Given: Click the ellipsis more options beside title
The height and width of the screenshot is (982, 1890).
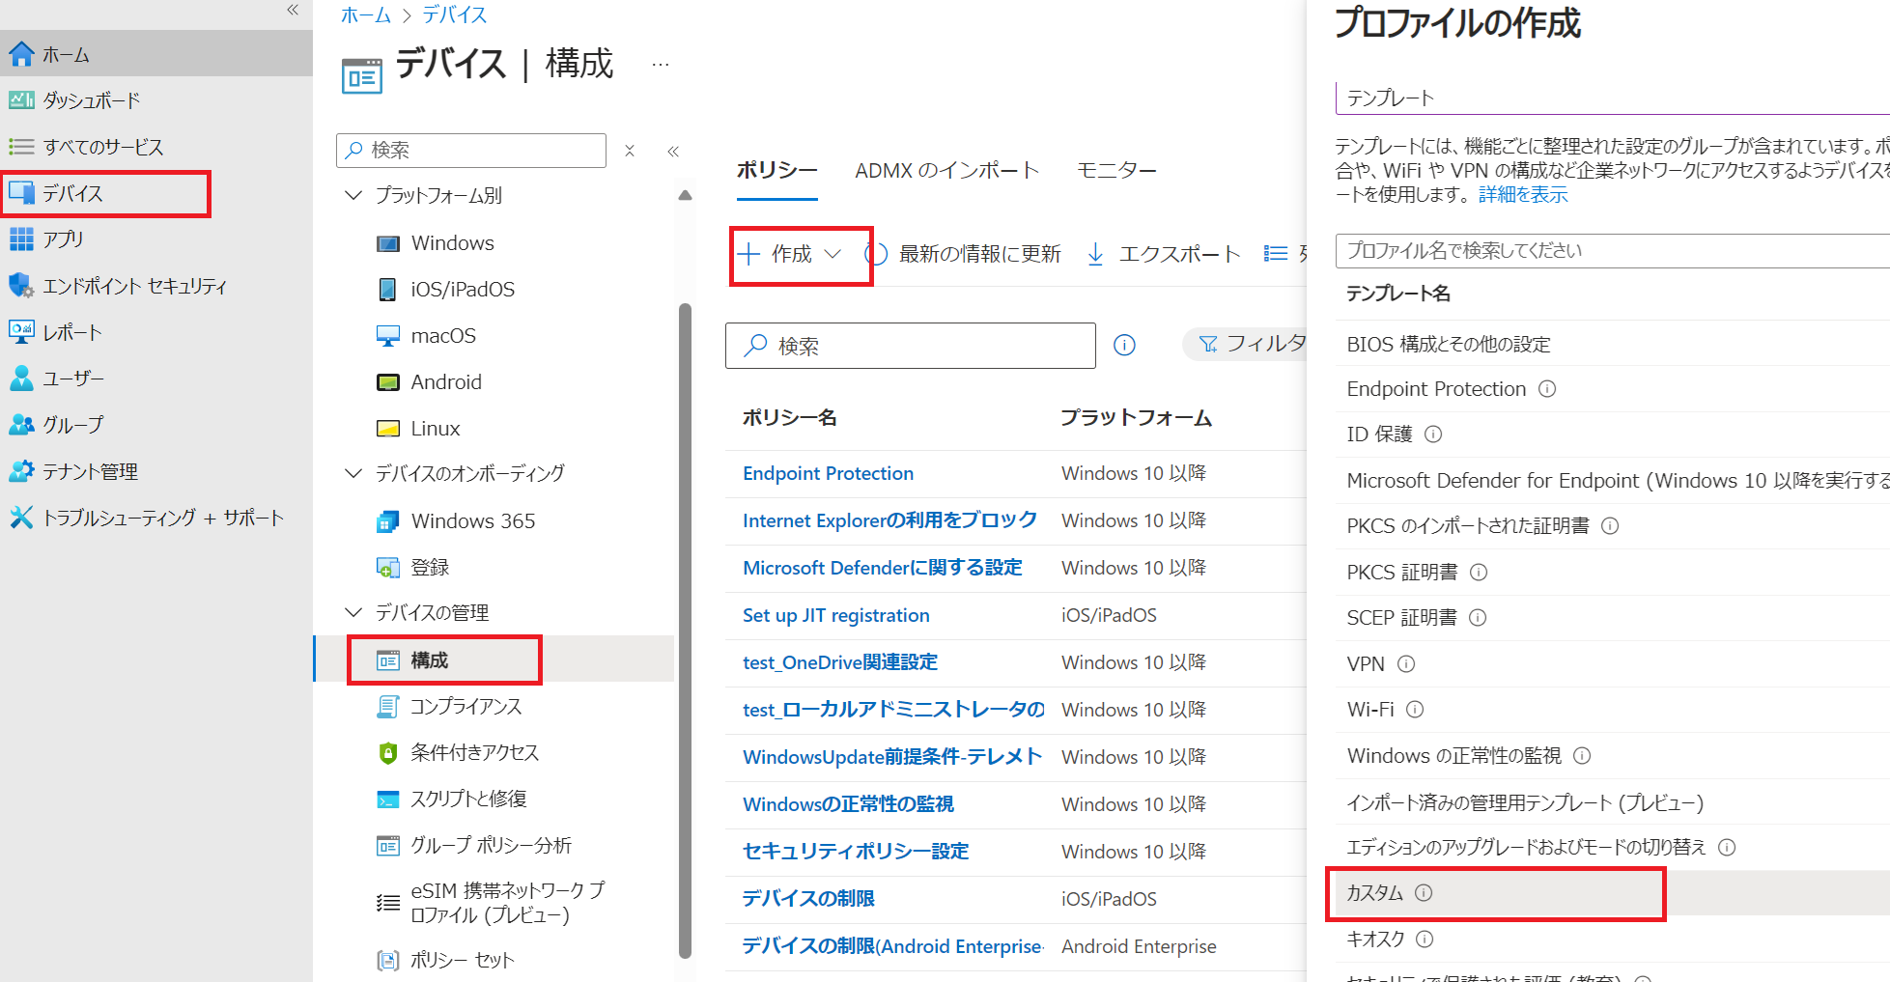Looking at the screenshot, I should pyautogui.click(x=661, y=65).
